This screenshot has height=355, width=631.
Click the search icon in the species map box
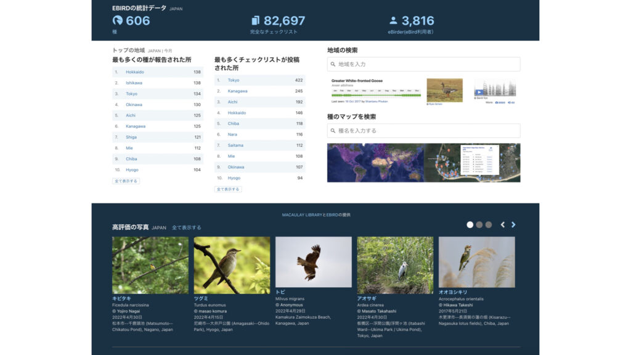tap(333, 131)
